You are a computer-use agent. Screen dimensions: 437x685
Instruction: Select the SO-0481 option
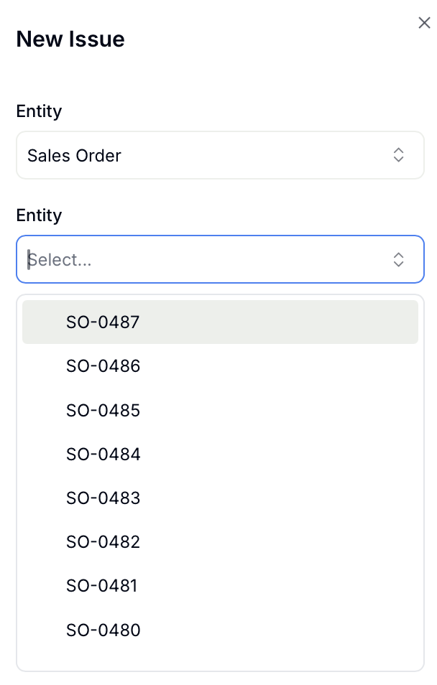click(x=101, y=586)
